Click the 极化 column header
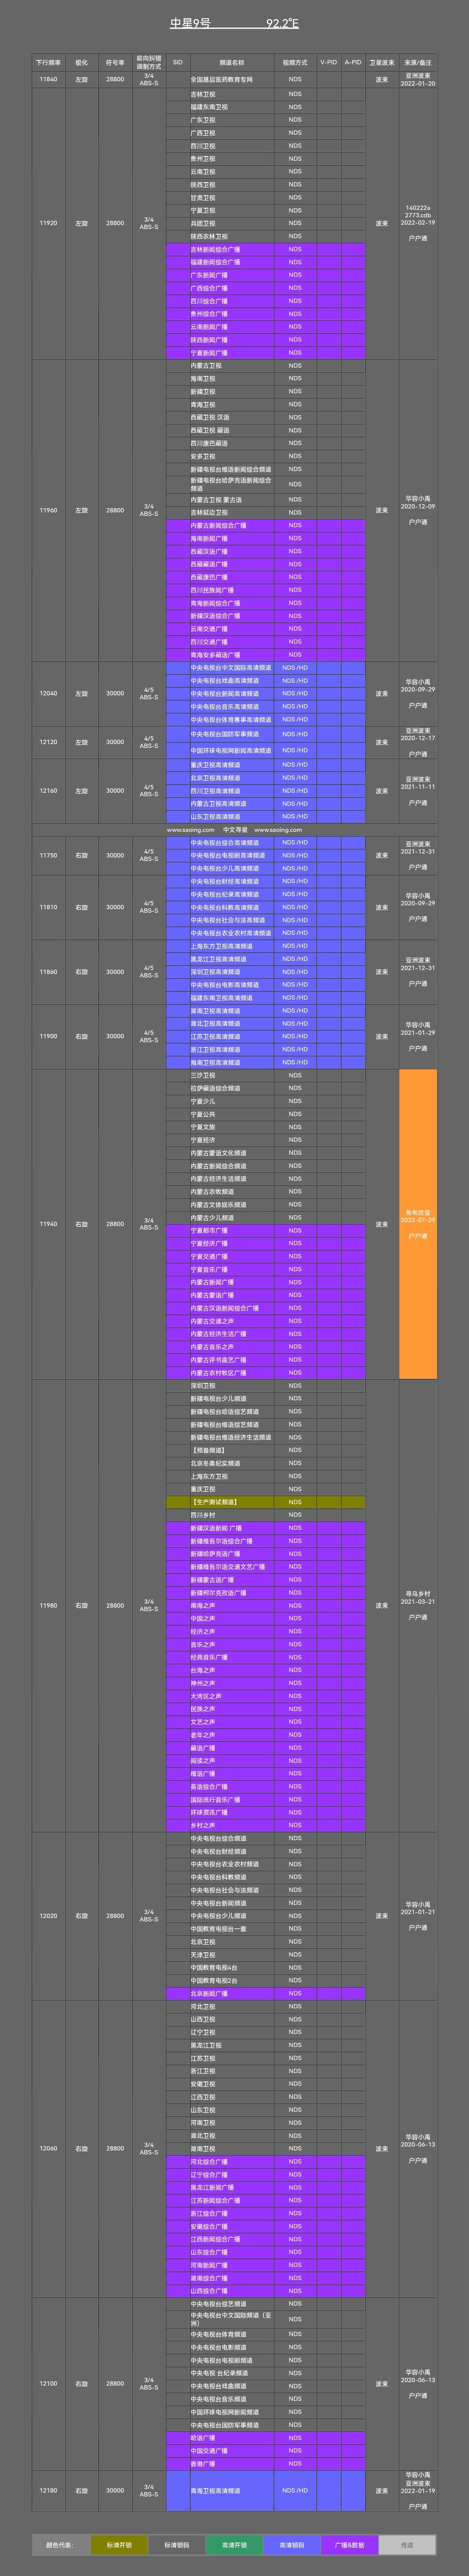 [x=82, y=62]
